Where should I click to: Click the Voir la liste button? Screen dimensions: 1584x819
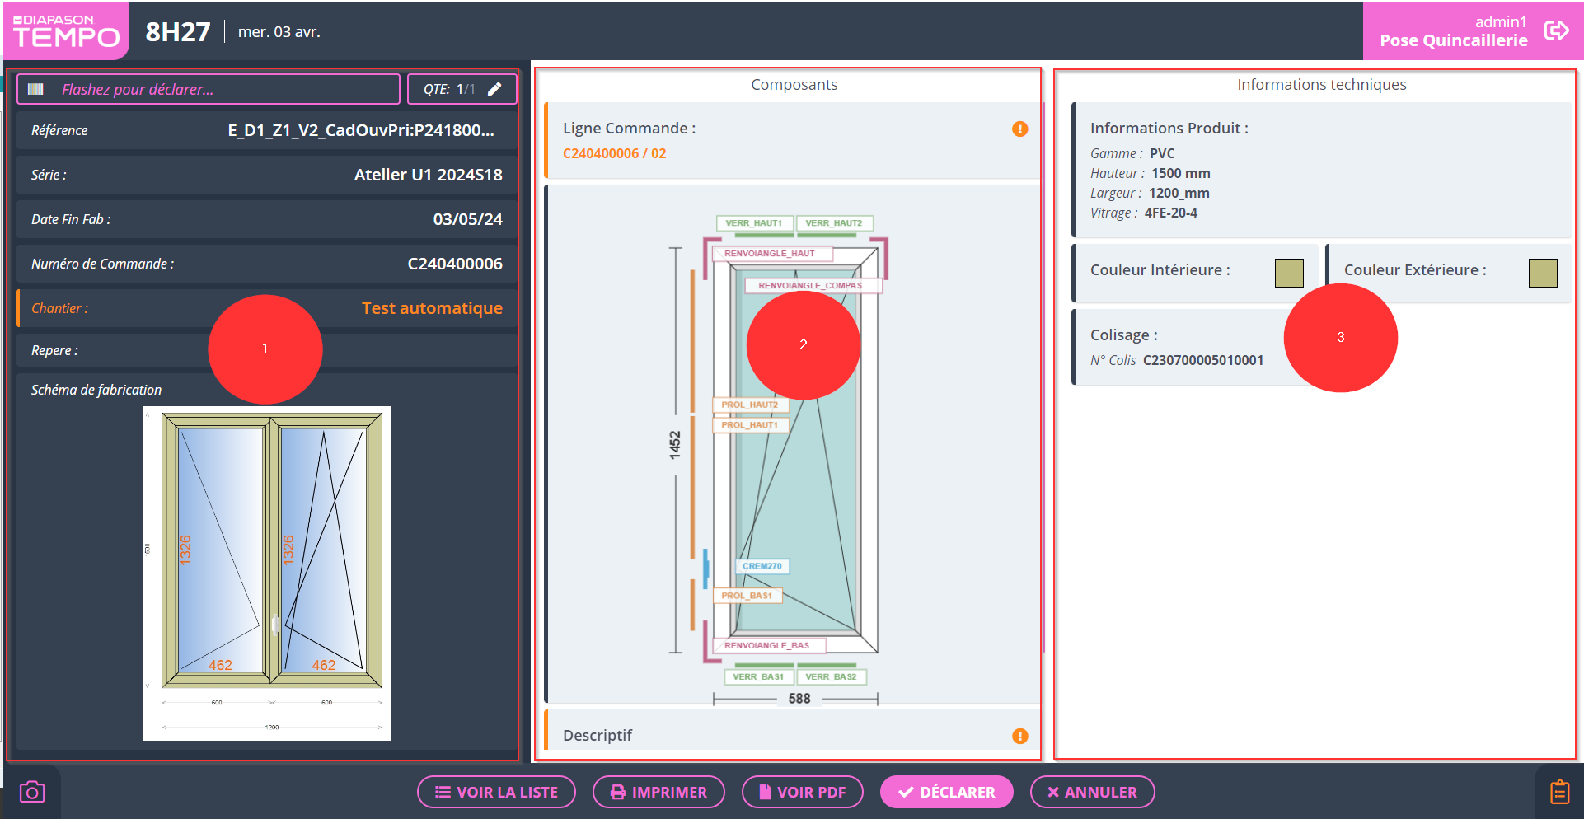click(x=496, y=792)
